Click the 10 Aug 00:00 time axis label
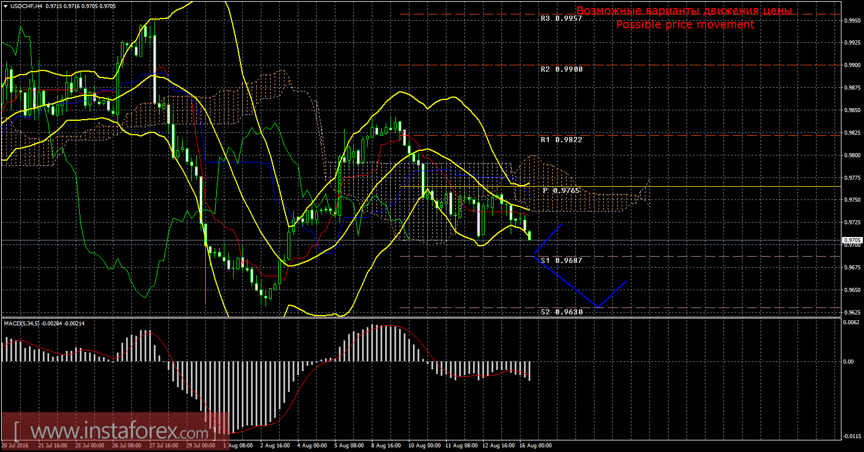864x452 pixels. pos(423,446)
